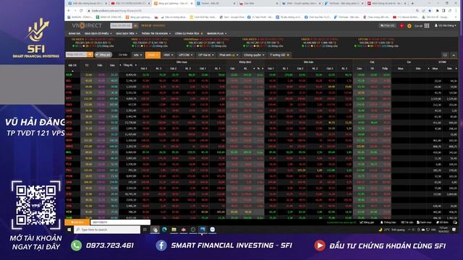Click the UPCOM index title in the index strip
Image resolution: width=463 pixels, height=260 pixels.
click(363, 39)
